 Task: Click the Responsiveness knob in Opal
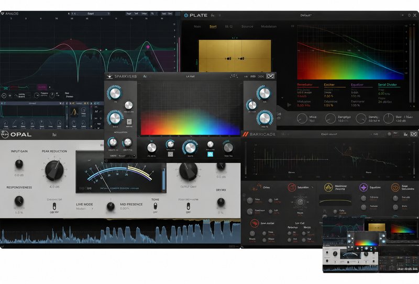point(19,201)
